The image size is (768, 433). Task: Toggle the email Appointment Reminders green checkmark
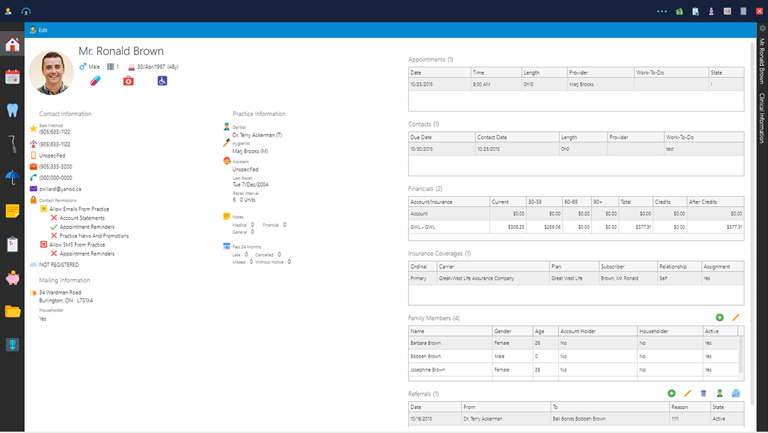click(x=54, y=227)
